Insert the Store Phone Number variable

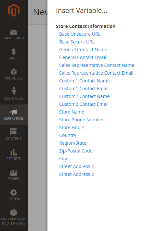(x=82, y=120)
